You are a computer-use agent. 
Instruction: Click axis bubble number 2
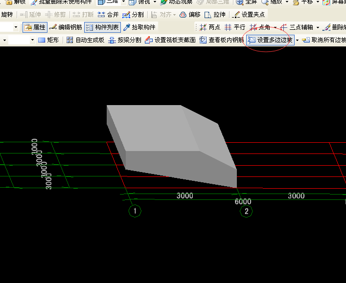click(x=246, y=211)
